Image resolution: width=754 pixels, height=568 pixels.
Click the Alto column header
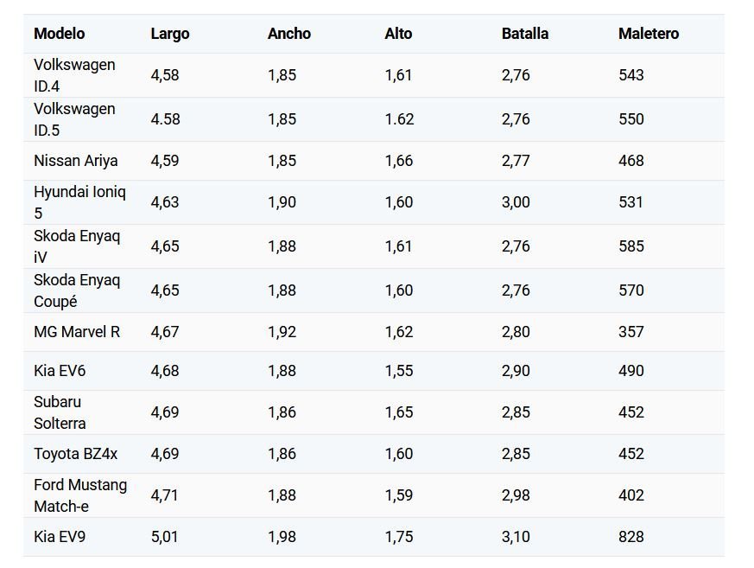click(398, 34)
